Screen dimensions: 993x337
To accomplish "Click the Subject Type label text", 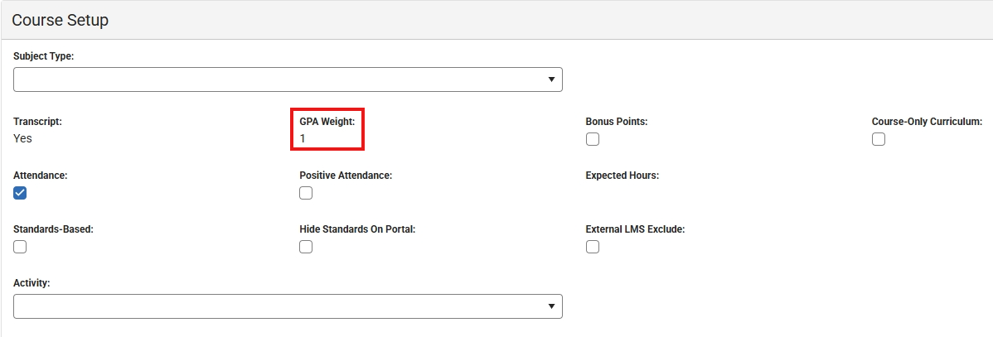I will click(43, 56).
